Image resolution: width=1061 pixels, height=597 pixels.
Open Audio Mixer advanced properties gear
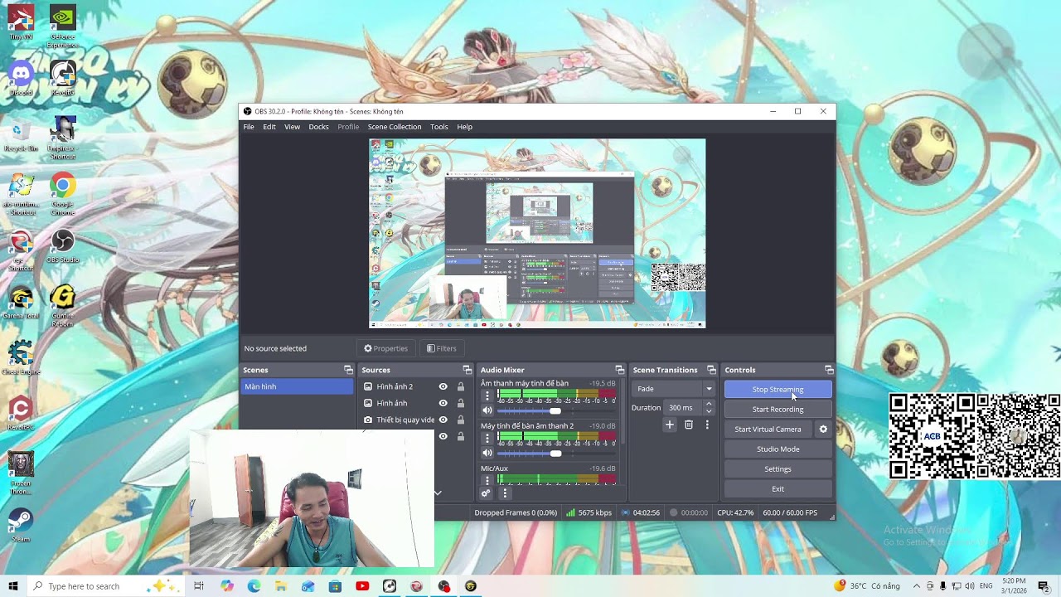[x=487, y=493]
